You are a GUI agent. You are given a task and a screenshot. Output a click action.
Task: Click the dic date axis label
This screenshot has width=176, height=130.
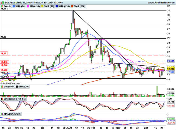point(42,128)
